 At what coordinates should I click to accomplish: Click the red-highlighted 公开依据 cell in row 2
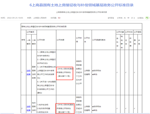[65, 108]
